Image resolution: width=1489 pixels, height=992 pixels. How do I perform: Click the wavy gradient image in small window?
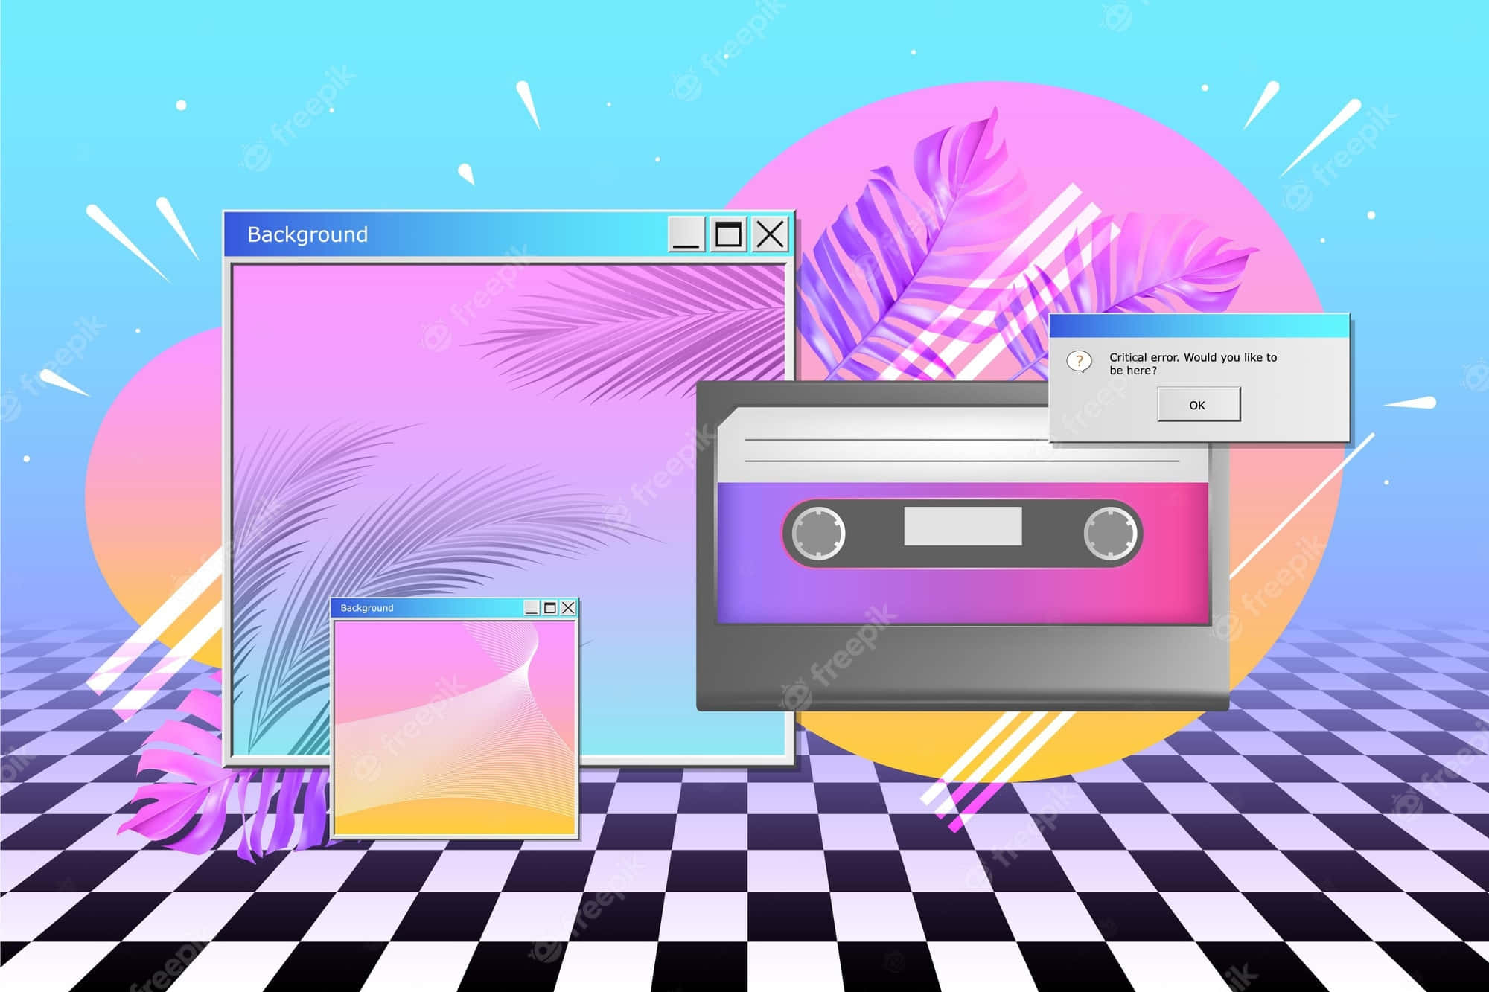454,727
